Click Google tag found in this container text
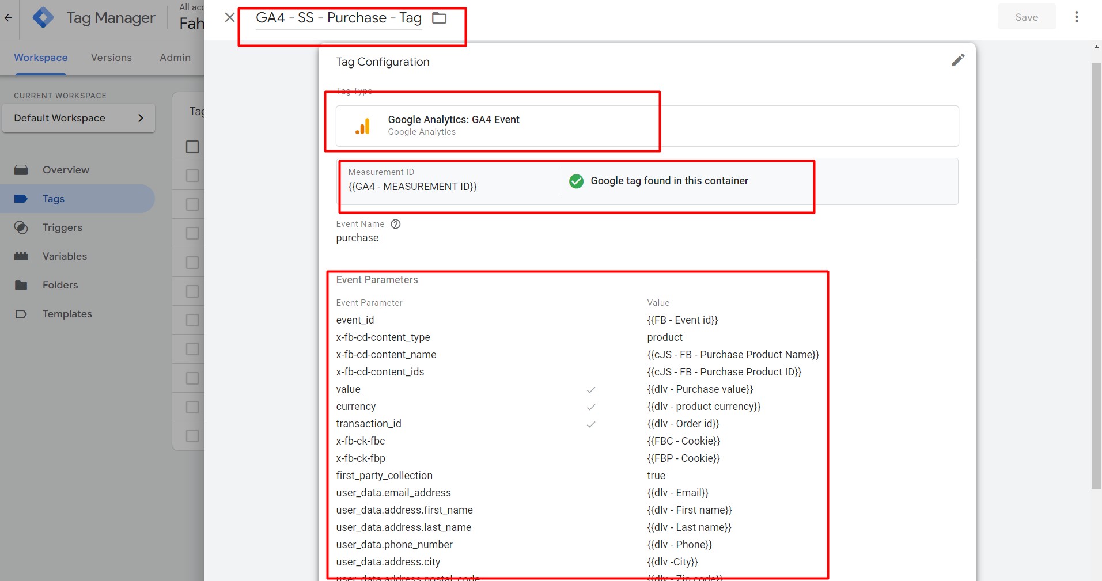Viewport: 1102px width, 581px height. pyautogui.click(x=669, y=181)
